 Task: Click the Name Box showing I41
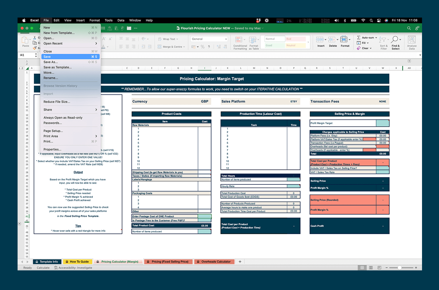point(26,55)
